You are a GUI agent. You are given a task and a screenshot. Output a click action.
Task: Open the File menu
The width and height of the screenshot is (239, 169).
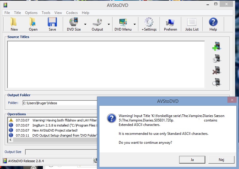[x=7, y=13]
